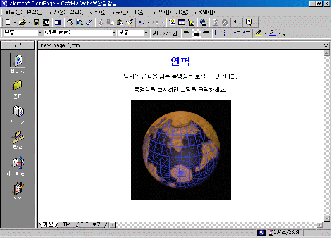Image resolution: width=331 pixels, height=238 pixels.
Task: Click the Paste clipboard icon
Action: click(120, 22)
